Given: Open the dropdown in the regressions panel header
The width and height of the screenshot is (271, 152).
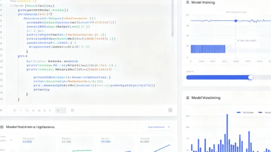Looking at the screenshot, I should click(x=159, y=127).
